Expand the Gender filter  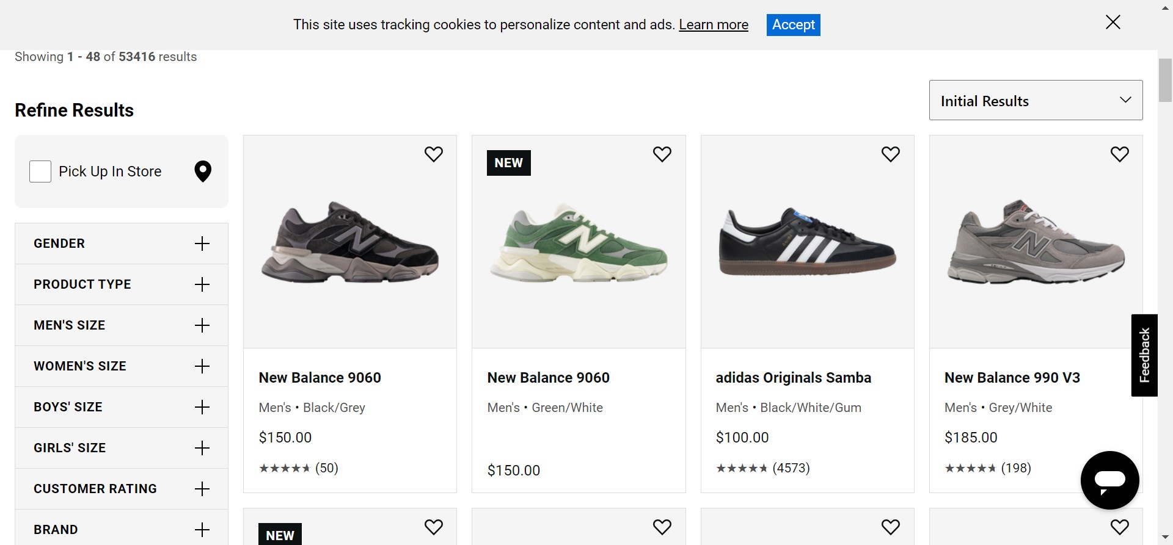[202, 244]
